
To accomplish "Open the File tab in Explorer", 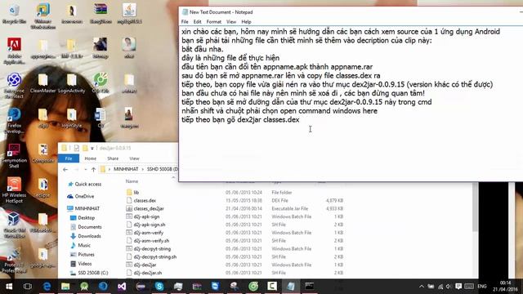I will tap(69, 158).
